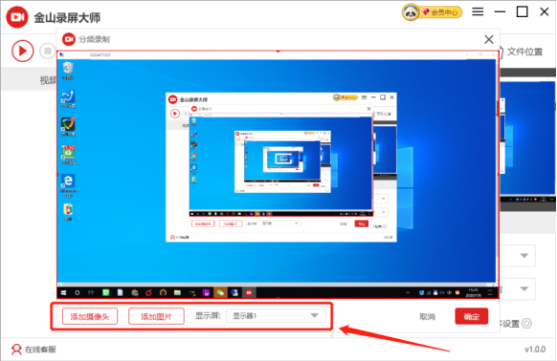This screenshot has width=557, height=361.
Task: Click Recycle Bin icon in the preview
Action: click(x=68, y=71)
